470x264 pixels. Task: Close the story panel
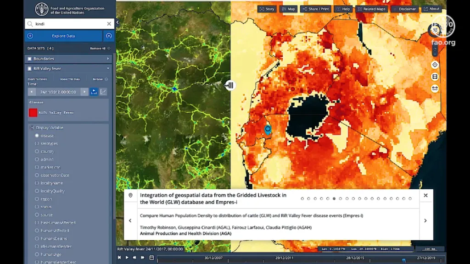[x=425, y=195]
